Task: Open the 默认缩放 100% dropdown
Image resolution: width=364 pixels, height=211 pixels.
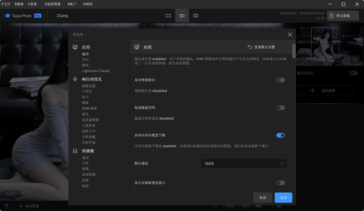Action: pyautogui.click(x=244, y=163)
